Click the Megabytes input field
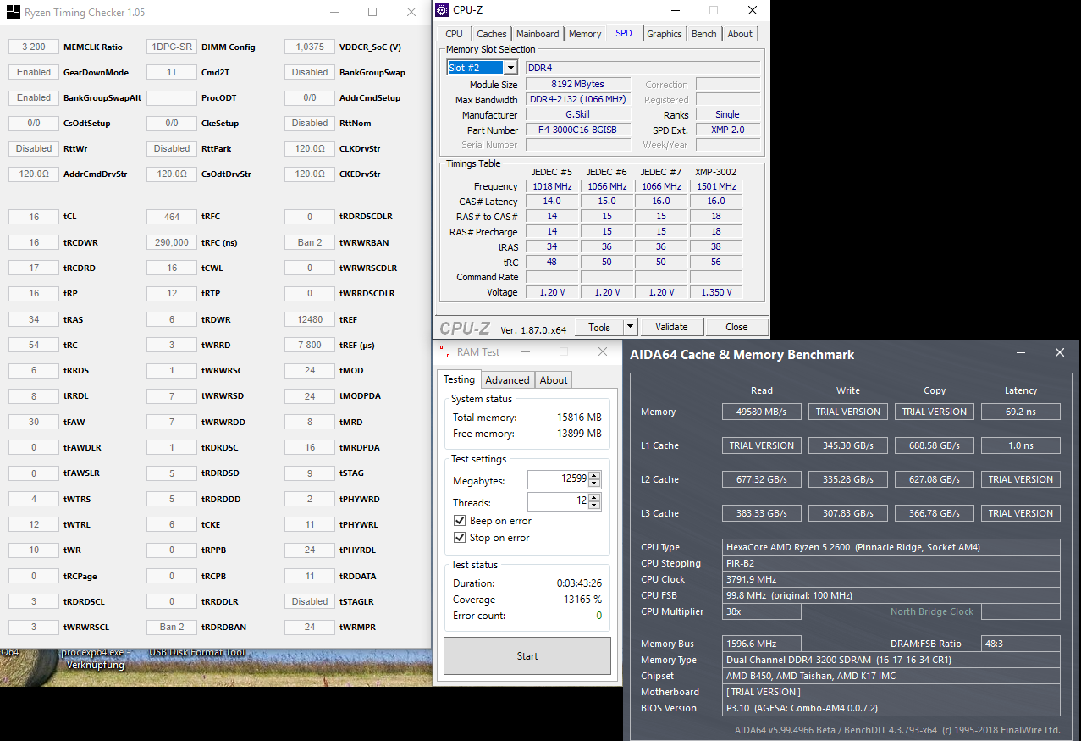Screen dimensions: 1081x741 [x=558, y=480]
